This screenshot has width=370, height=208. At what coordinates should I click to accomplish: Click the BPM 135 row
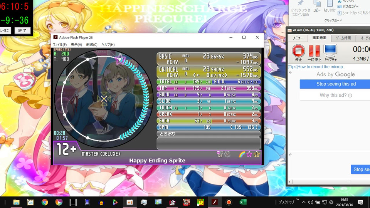click(x=209, y=127)
